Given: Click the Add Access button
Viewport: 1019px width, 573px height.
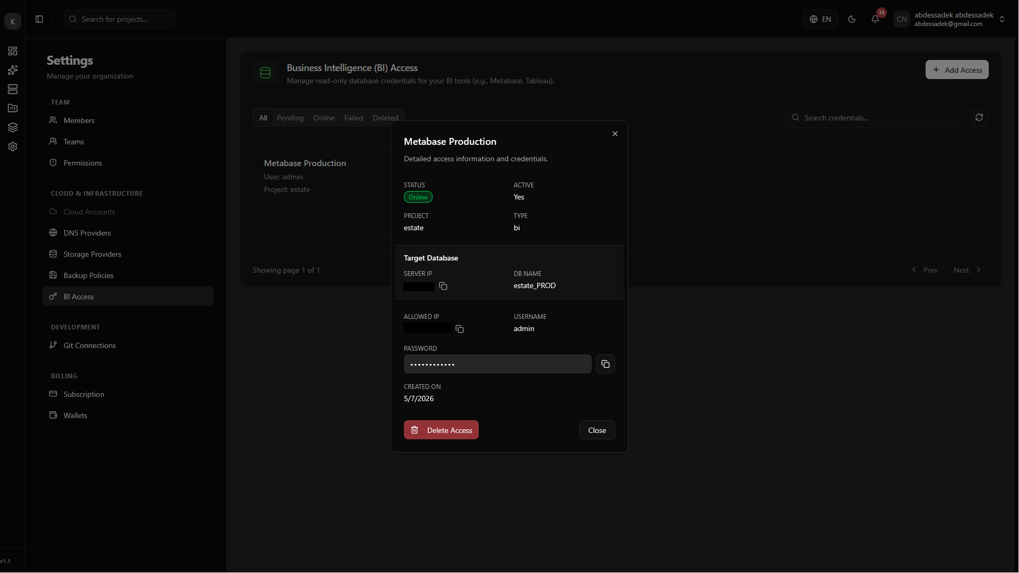Looking at the screenshot, I should click(957, 70).
